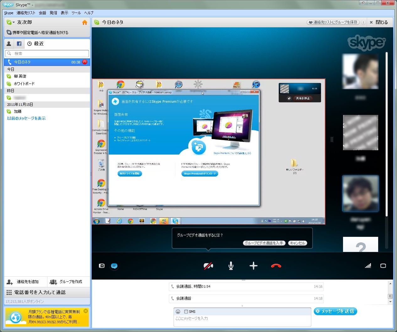The height and width of the screenshot is (332, 397).
Task: Click the 以前のメッセージを表示 link
Action: 26,118
